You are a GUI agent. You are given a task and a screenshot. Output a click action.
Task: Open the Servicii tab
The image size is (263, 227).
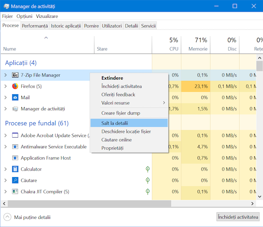click(x=148, y=26)
